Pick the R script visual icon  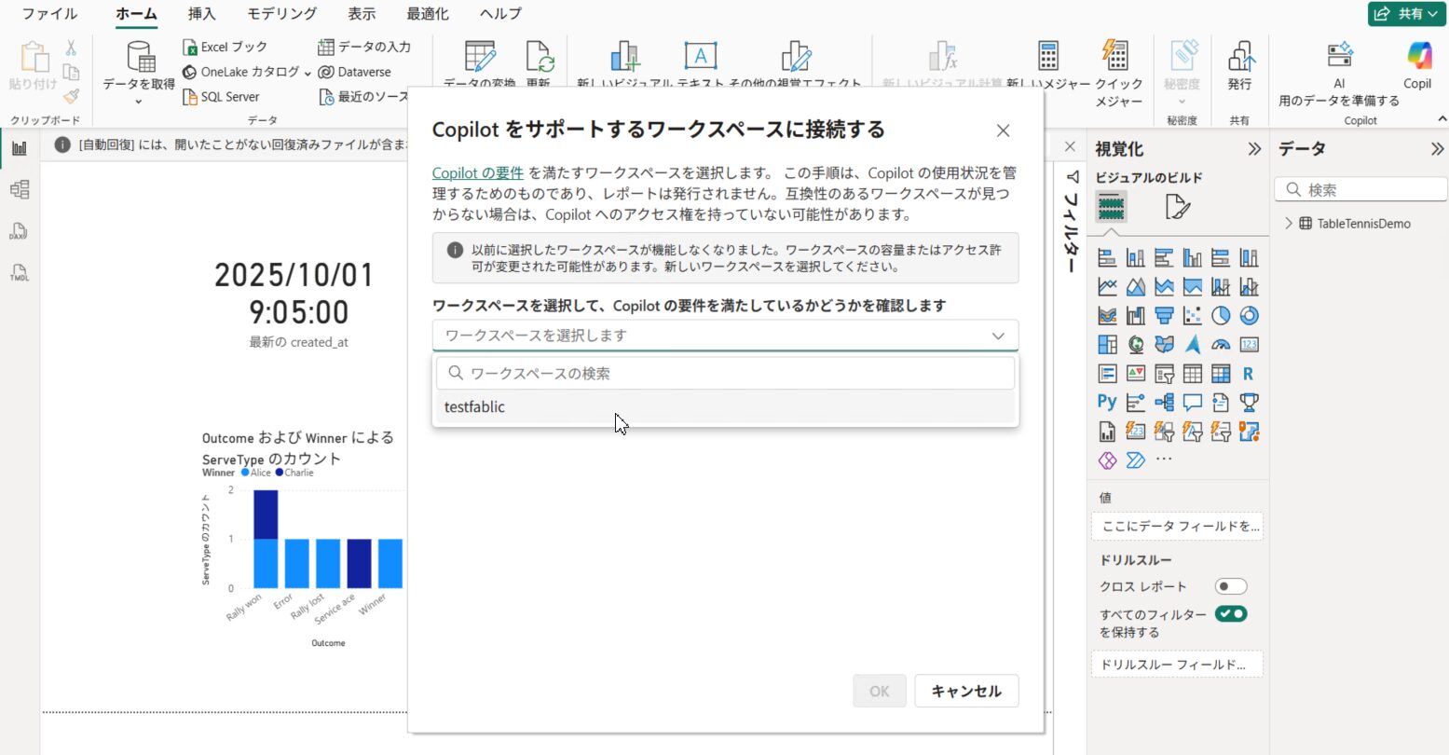tap(1249, 374)
